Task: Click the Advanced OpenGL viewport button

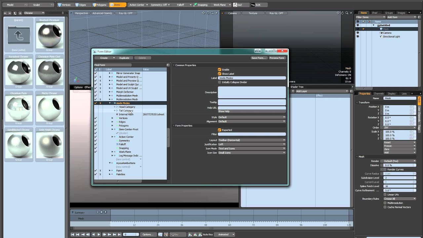Action: click(x=102, y=13)
